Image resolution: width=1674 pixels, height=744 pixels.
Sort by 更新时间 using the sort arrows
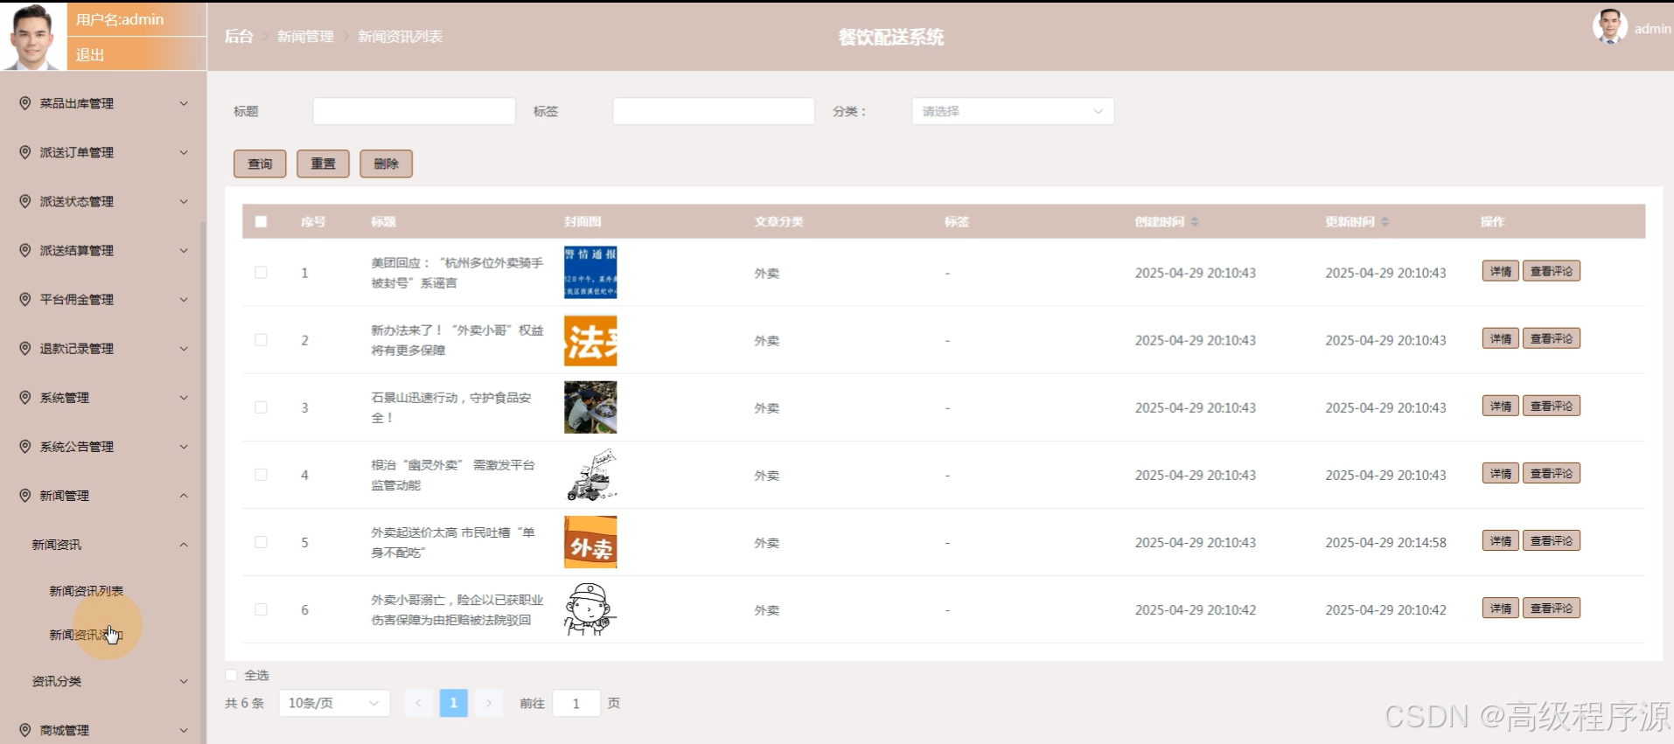tap(1385, 222)
